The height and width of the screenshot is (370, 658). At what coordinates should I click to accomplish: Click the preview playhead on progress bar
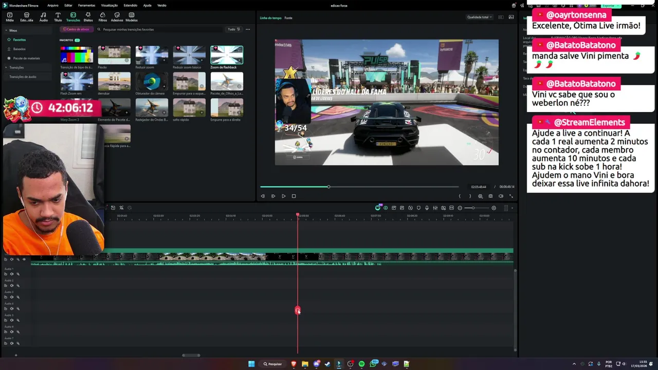click(328, 187)
